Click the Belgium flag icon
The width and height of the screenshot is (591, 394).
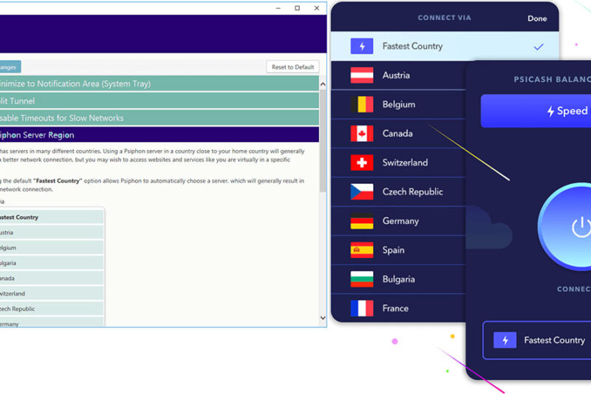point(361,104)
